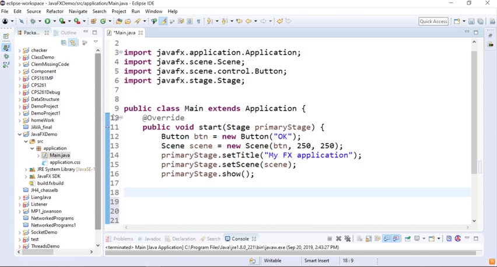
Task: Click Remove All Terminated Launches icon
Action: point(348,238)
